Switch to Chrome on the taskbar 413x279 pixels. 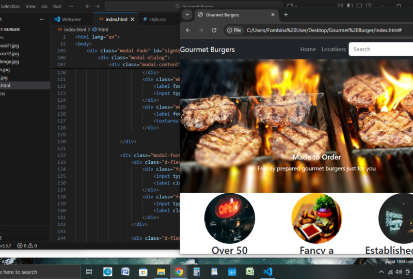(x=179, y=272)
